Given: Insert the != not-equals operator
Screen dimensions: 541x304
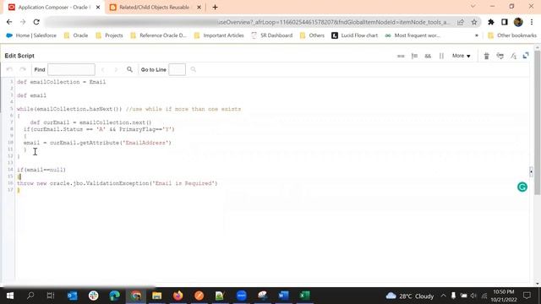Looking at the screenshot, I should pos(414,56).
